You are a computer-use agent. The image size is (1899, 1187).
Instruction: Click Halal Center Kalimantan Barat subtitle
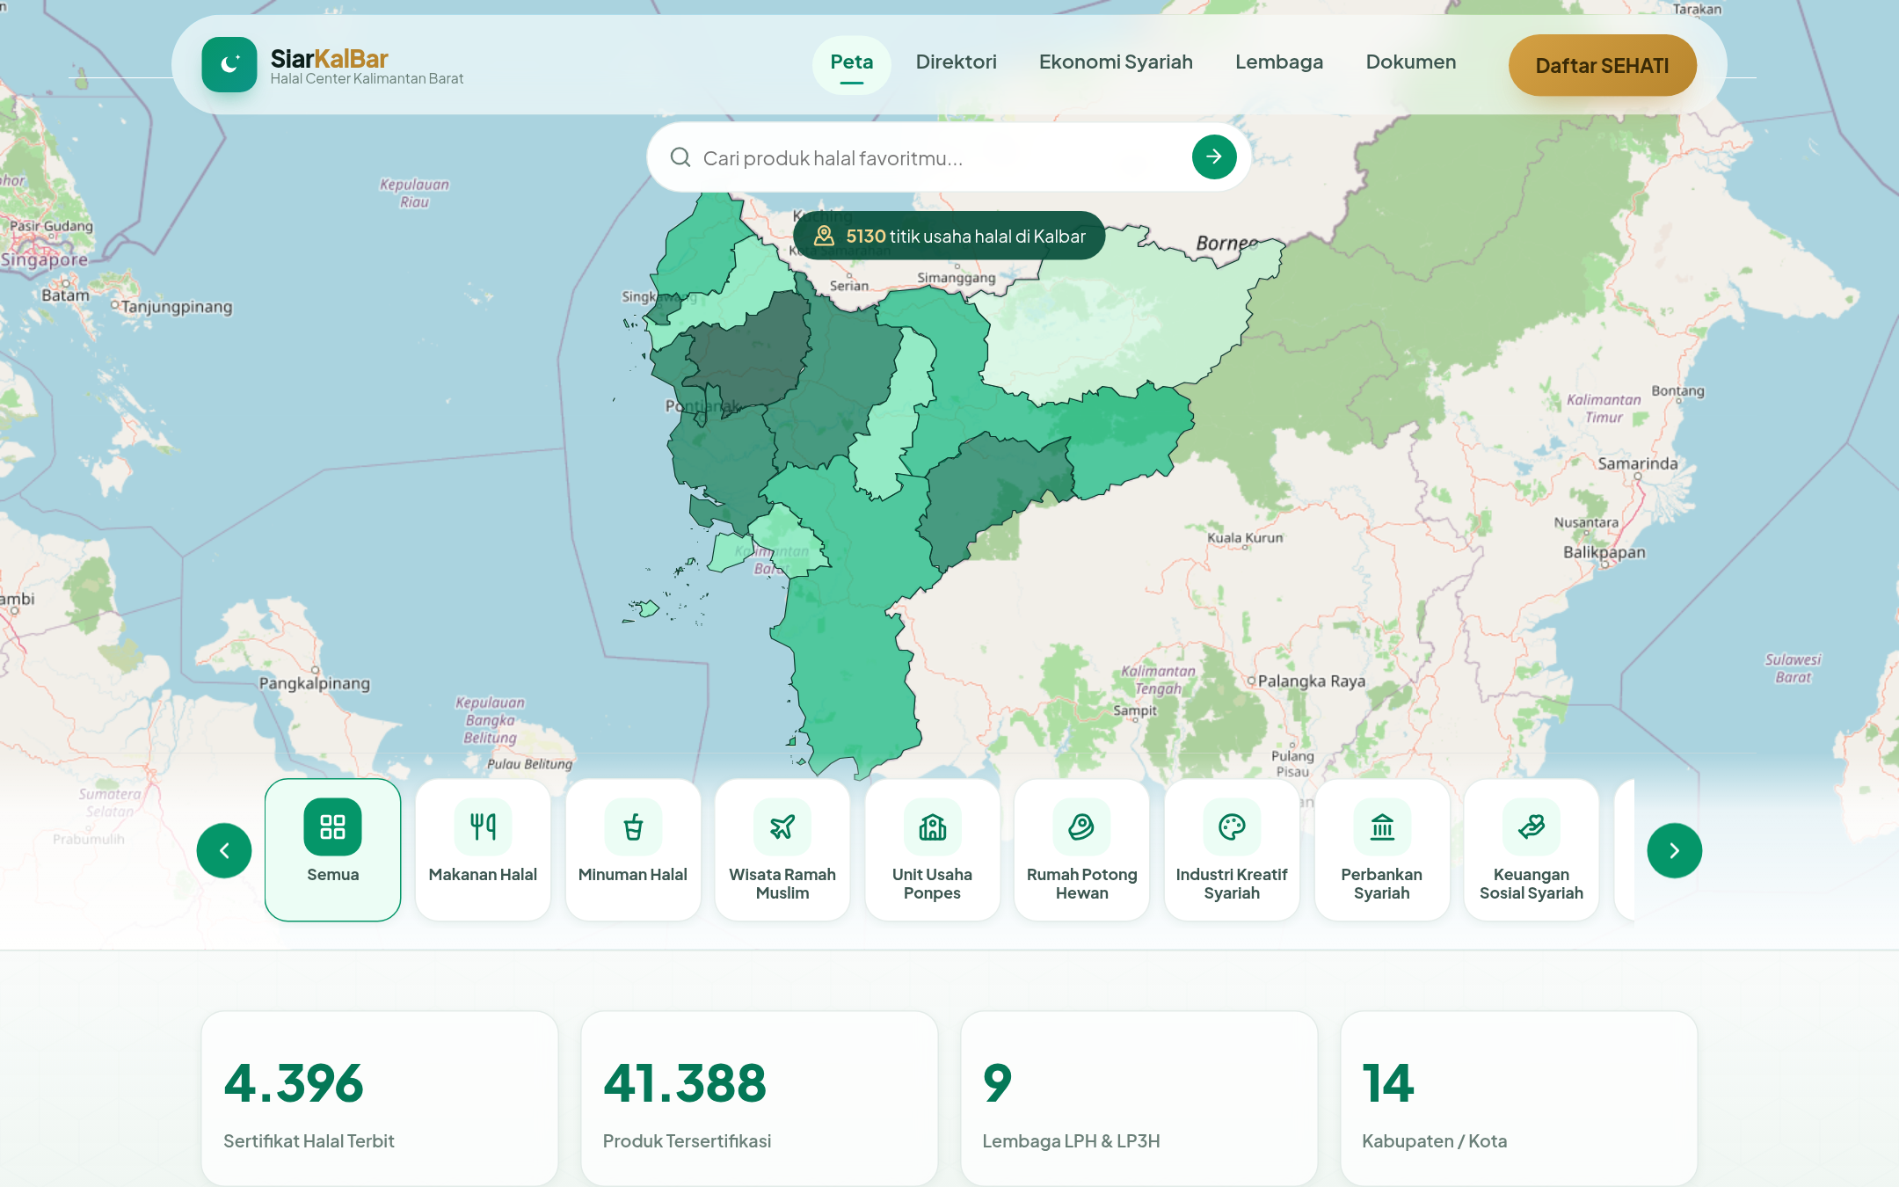point(367,79)
